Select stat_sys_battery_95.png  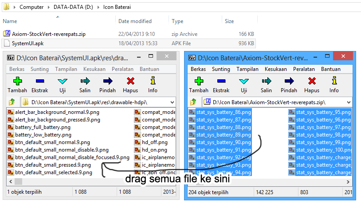(x=323, y=112)
